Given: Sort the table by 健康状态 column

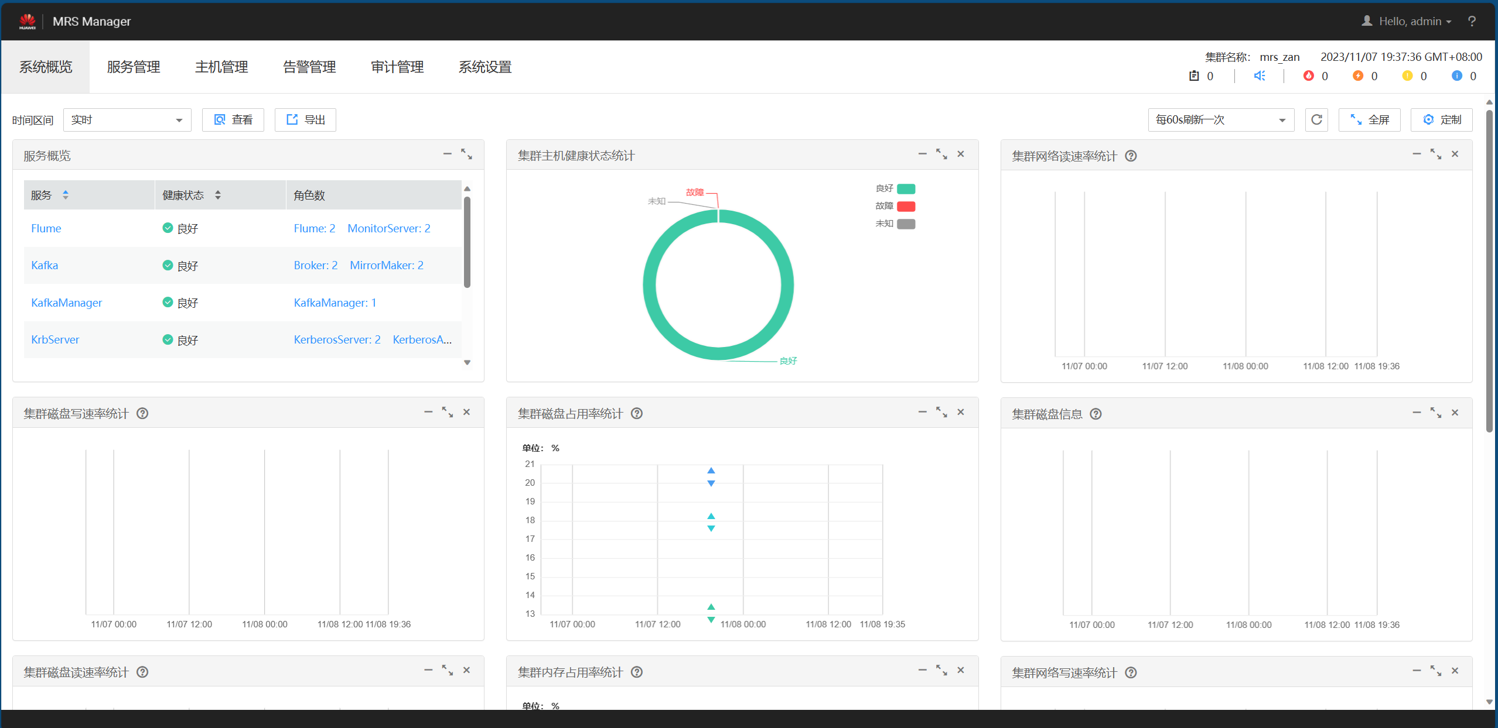Looking at the screenshot, I should [218, 195].
